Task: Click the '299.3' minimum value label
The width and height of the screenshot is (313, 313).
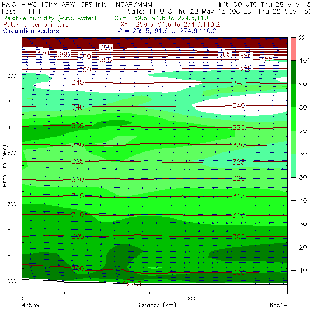Action: pos(132,284)
